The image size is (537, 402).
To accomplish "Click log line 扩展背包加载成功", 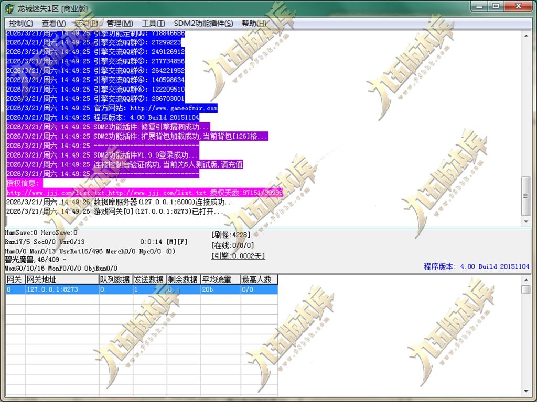I will (137, 137).
